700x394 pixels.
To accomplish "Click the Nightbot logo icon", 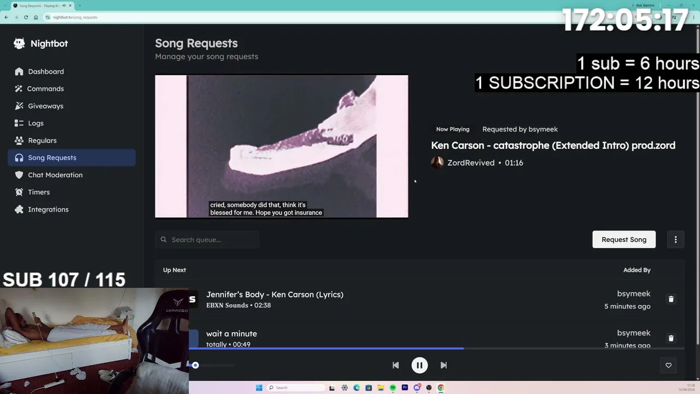I will pos(19,44).
